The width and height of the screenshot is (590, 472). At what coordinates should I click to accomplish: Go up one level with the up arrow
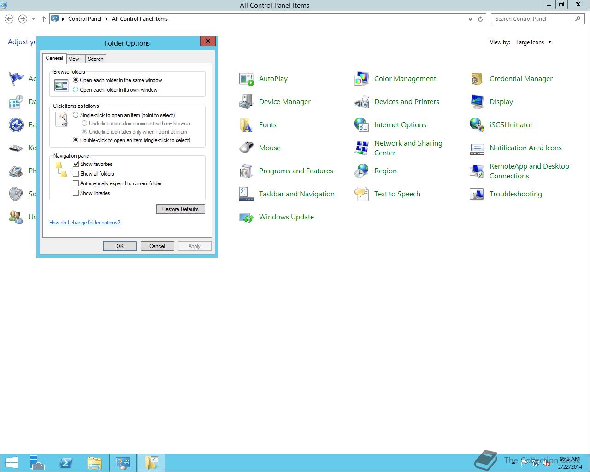click(43, 19)
